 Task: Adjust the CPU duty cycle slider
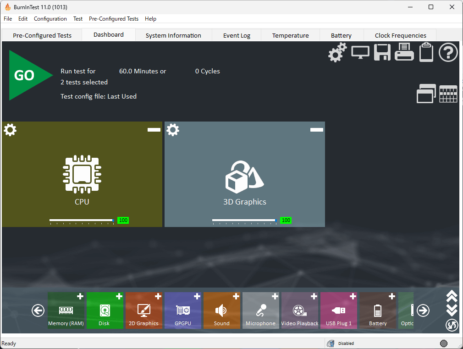82,221
